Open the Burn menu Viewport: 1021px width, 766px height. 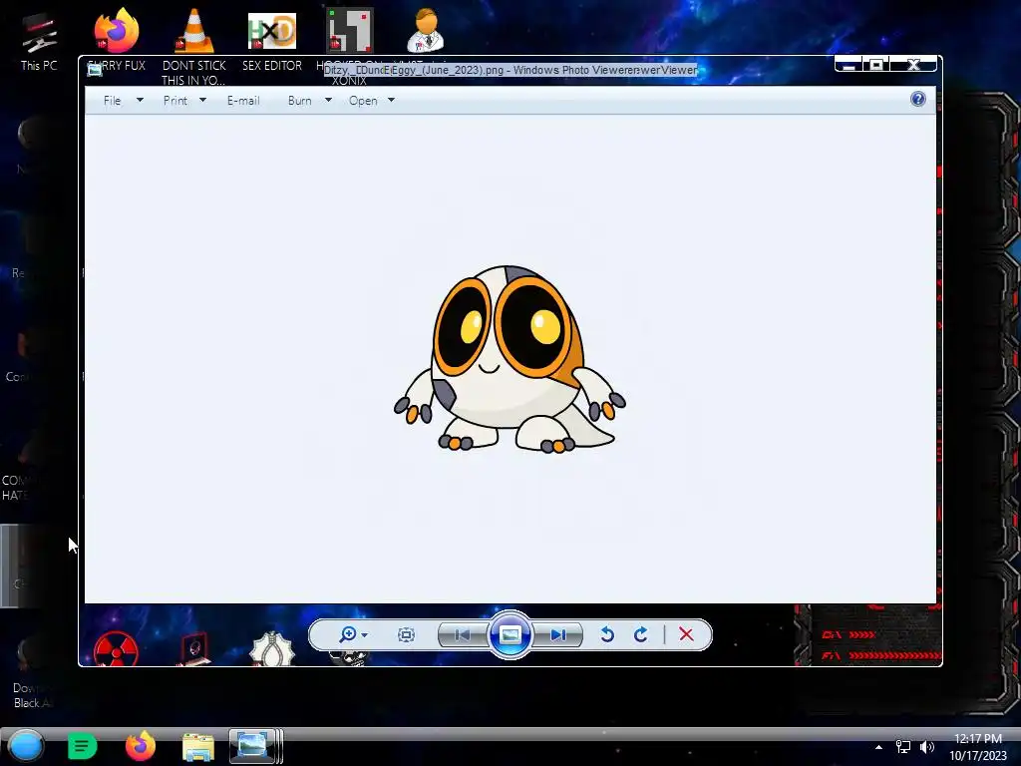pos(299,101)
